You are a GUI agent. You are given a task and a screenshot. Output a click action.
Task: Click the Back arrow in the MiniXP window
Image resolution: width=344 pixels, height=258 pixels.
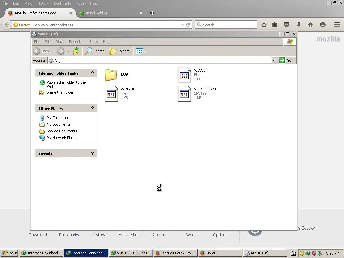(37, 51)
